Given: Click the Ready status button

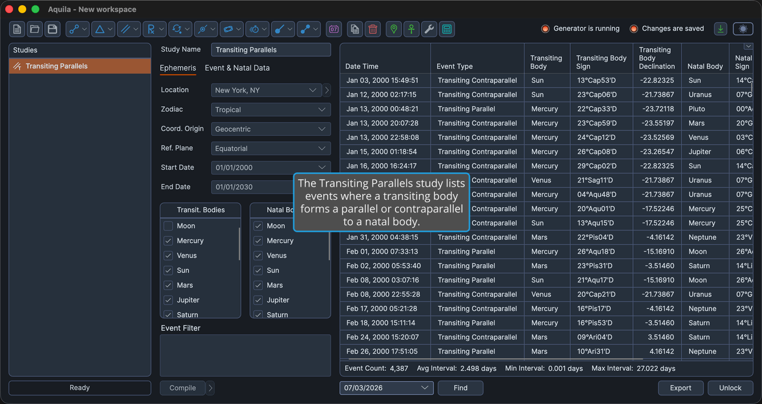Looking at the screenshot, I should [80, 388].
